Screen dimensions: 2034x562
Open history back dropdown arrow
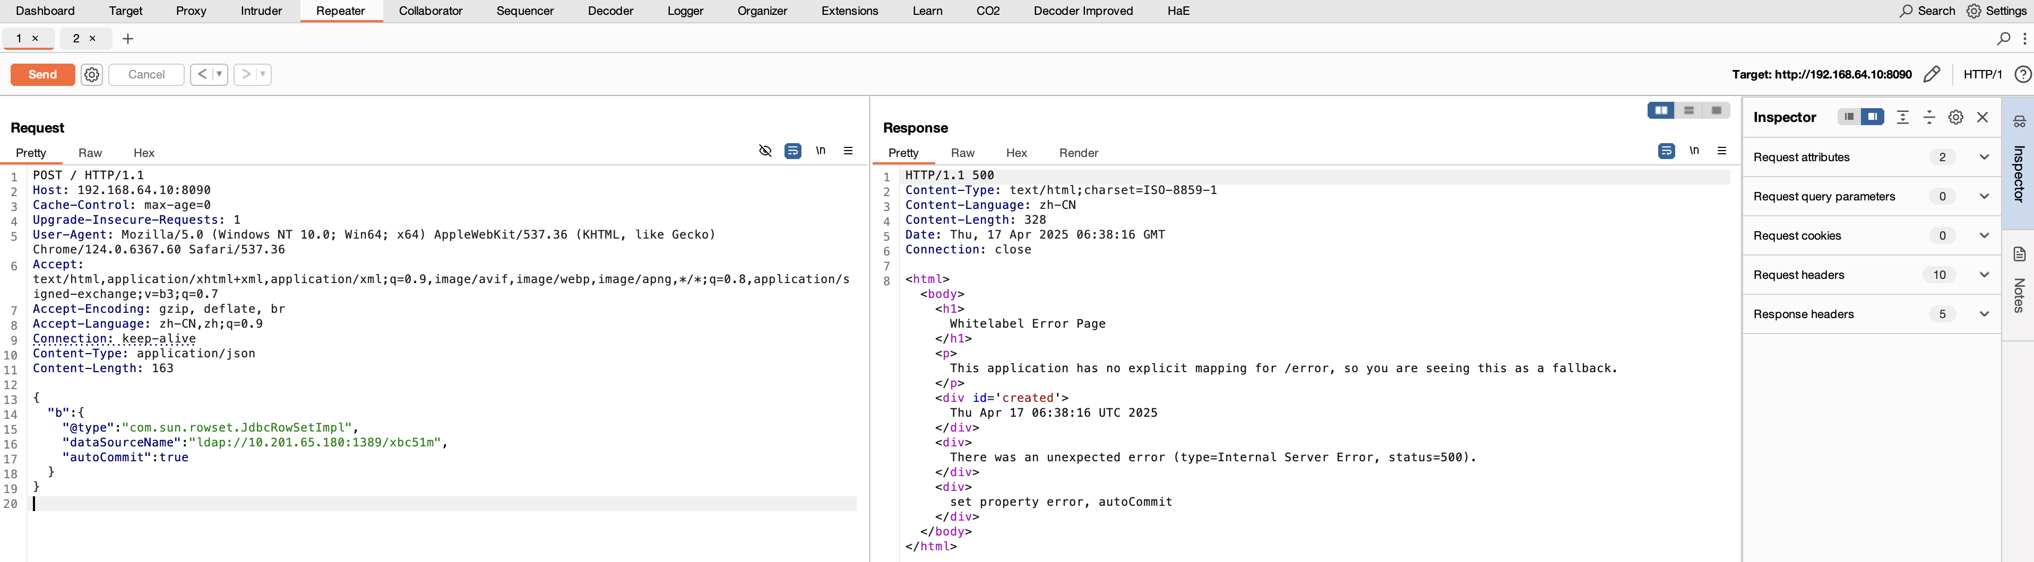click(x=220, y=74)
